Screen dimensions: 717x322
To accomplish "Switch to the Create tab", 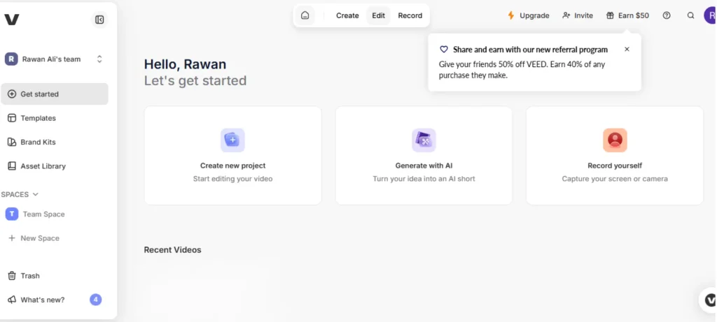I will (347, 15).
